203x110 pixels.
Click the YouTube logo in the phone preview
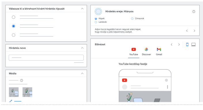tap(125, 80)
